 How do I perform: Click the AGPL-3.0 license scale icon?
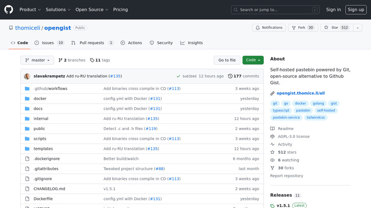coord(273,137)
